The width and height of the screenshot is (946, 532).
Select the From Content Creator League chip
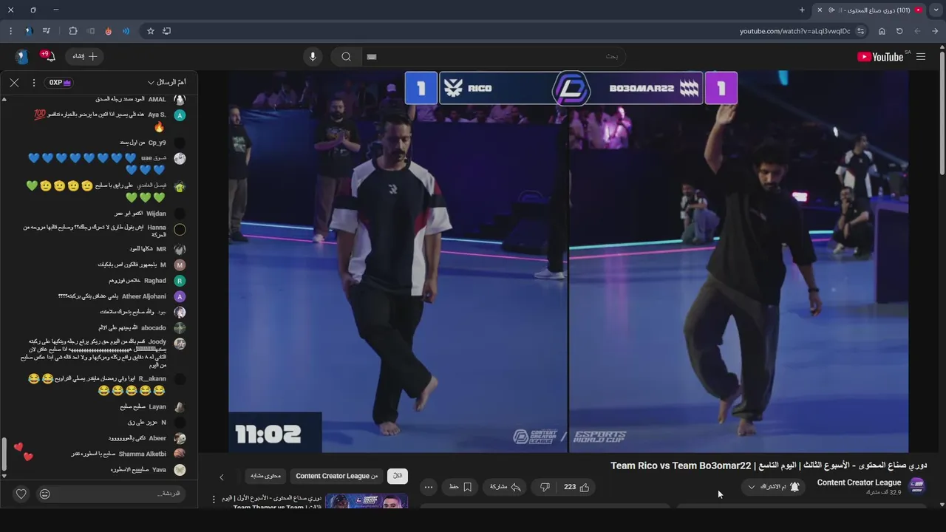(x=336, y=476)
